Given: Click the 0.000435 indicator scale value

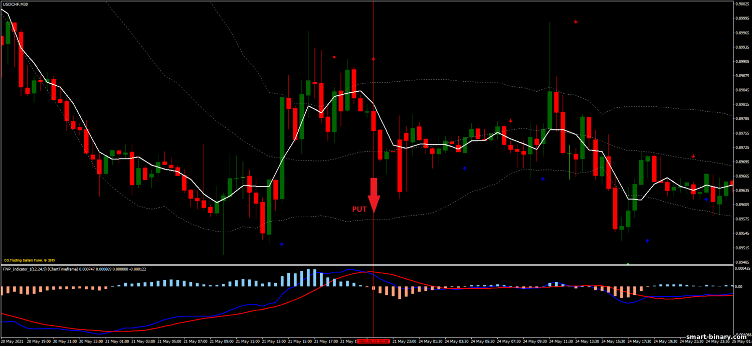Looking at the screenshot, I should point(743,268).
